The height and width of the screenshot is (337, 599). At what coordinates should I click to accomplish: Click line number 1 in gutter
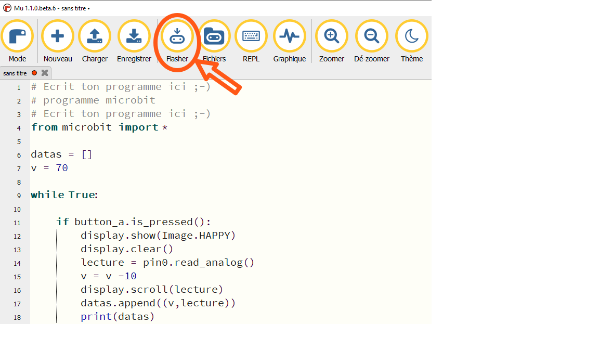tap(19, 87)
